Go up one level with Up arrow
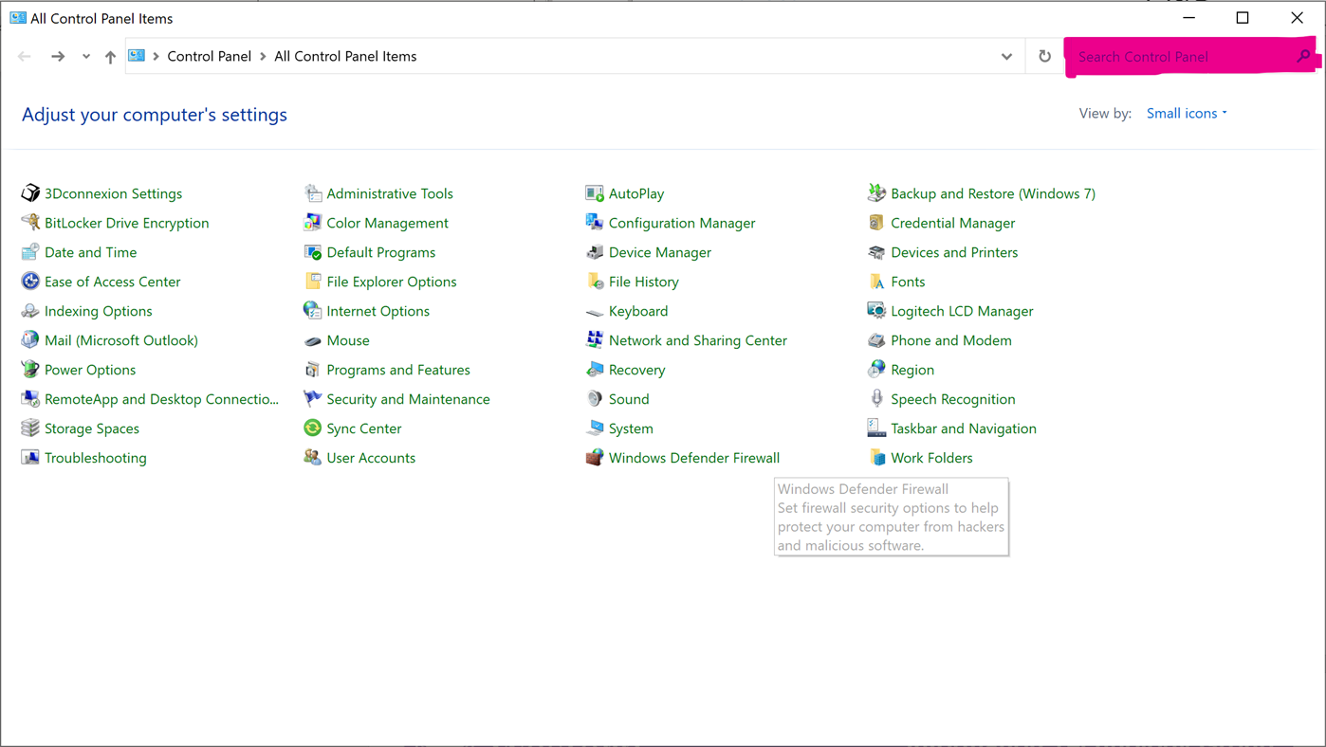This screenshot has width=1326, height=747. coord(110,57)
